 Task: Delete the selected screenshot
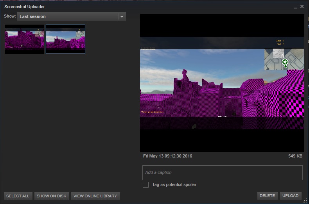[268, 196]
